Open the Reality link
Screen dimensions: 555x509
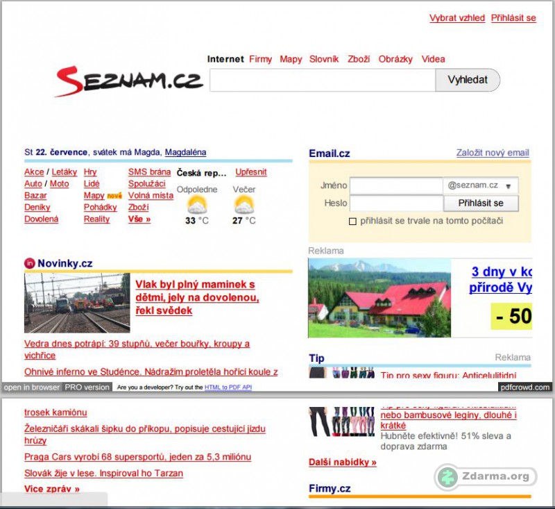tap(96, 219)
